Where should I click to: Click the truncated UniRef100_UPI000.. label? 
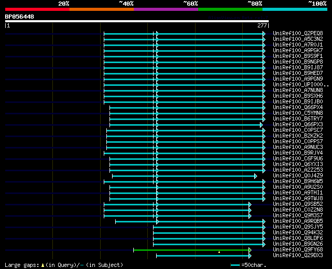point(301,85)
